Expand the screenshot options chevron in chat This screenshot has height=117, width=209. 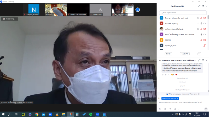click(179, 109)
